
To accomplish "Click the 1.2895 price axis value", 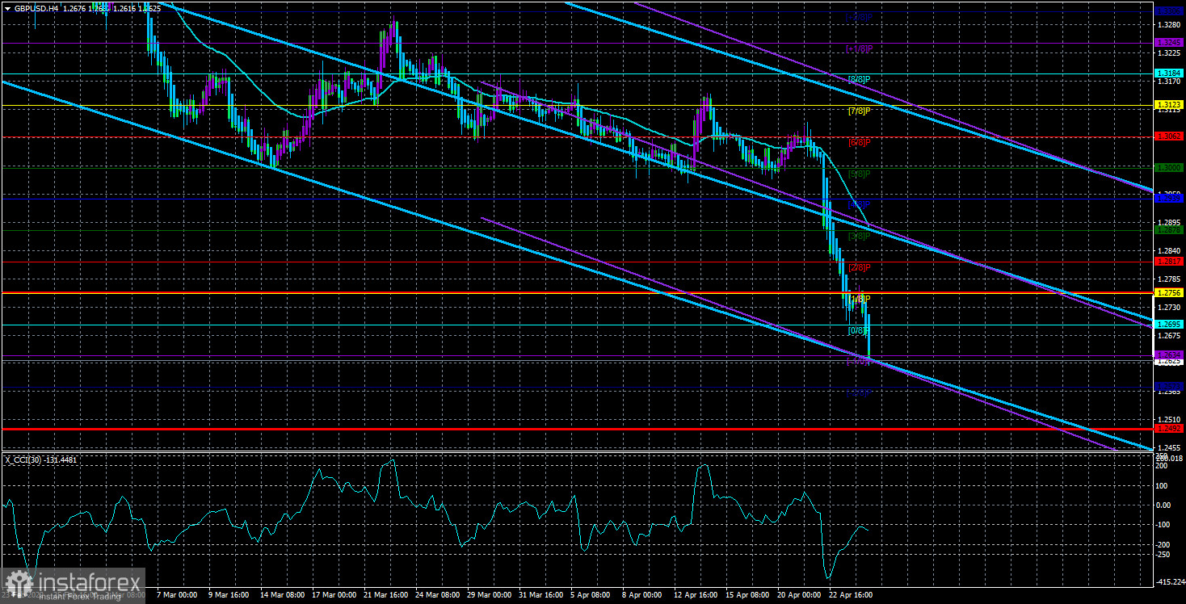I will tap(1169, 222).
